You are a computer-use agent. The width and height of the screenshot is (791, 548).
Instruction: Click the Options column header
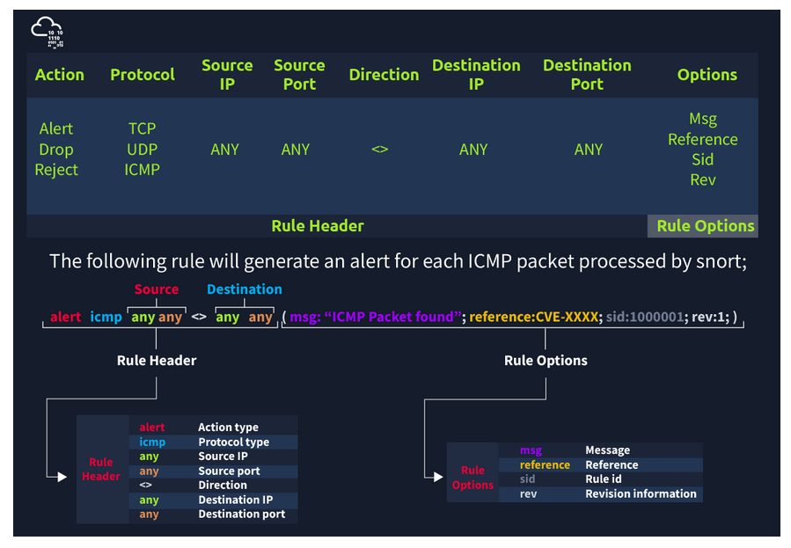pos(707,75)
